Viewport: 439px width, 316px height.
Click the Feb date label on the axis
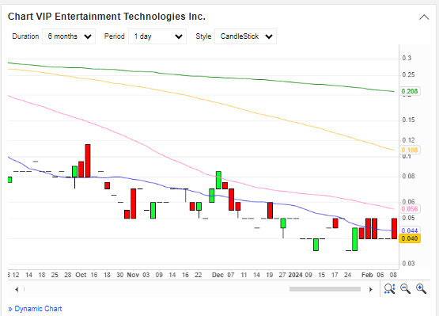[x=367, y=275]
